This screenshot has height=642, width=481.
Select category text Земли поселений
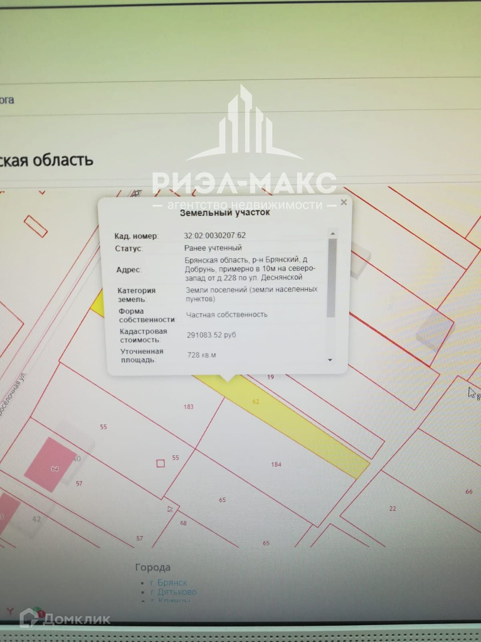[252, 294]
